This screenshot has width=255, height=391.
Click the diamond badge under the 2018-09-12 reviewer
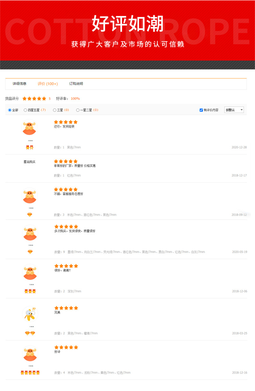coord(30,215)
